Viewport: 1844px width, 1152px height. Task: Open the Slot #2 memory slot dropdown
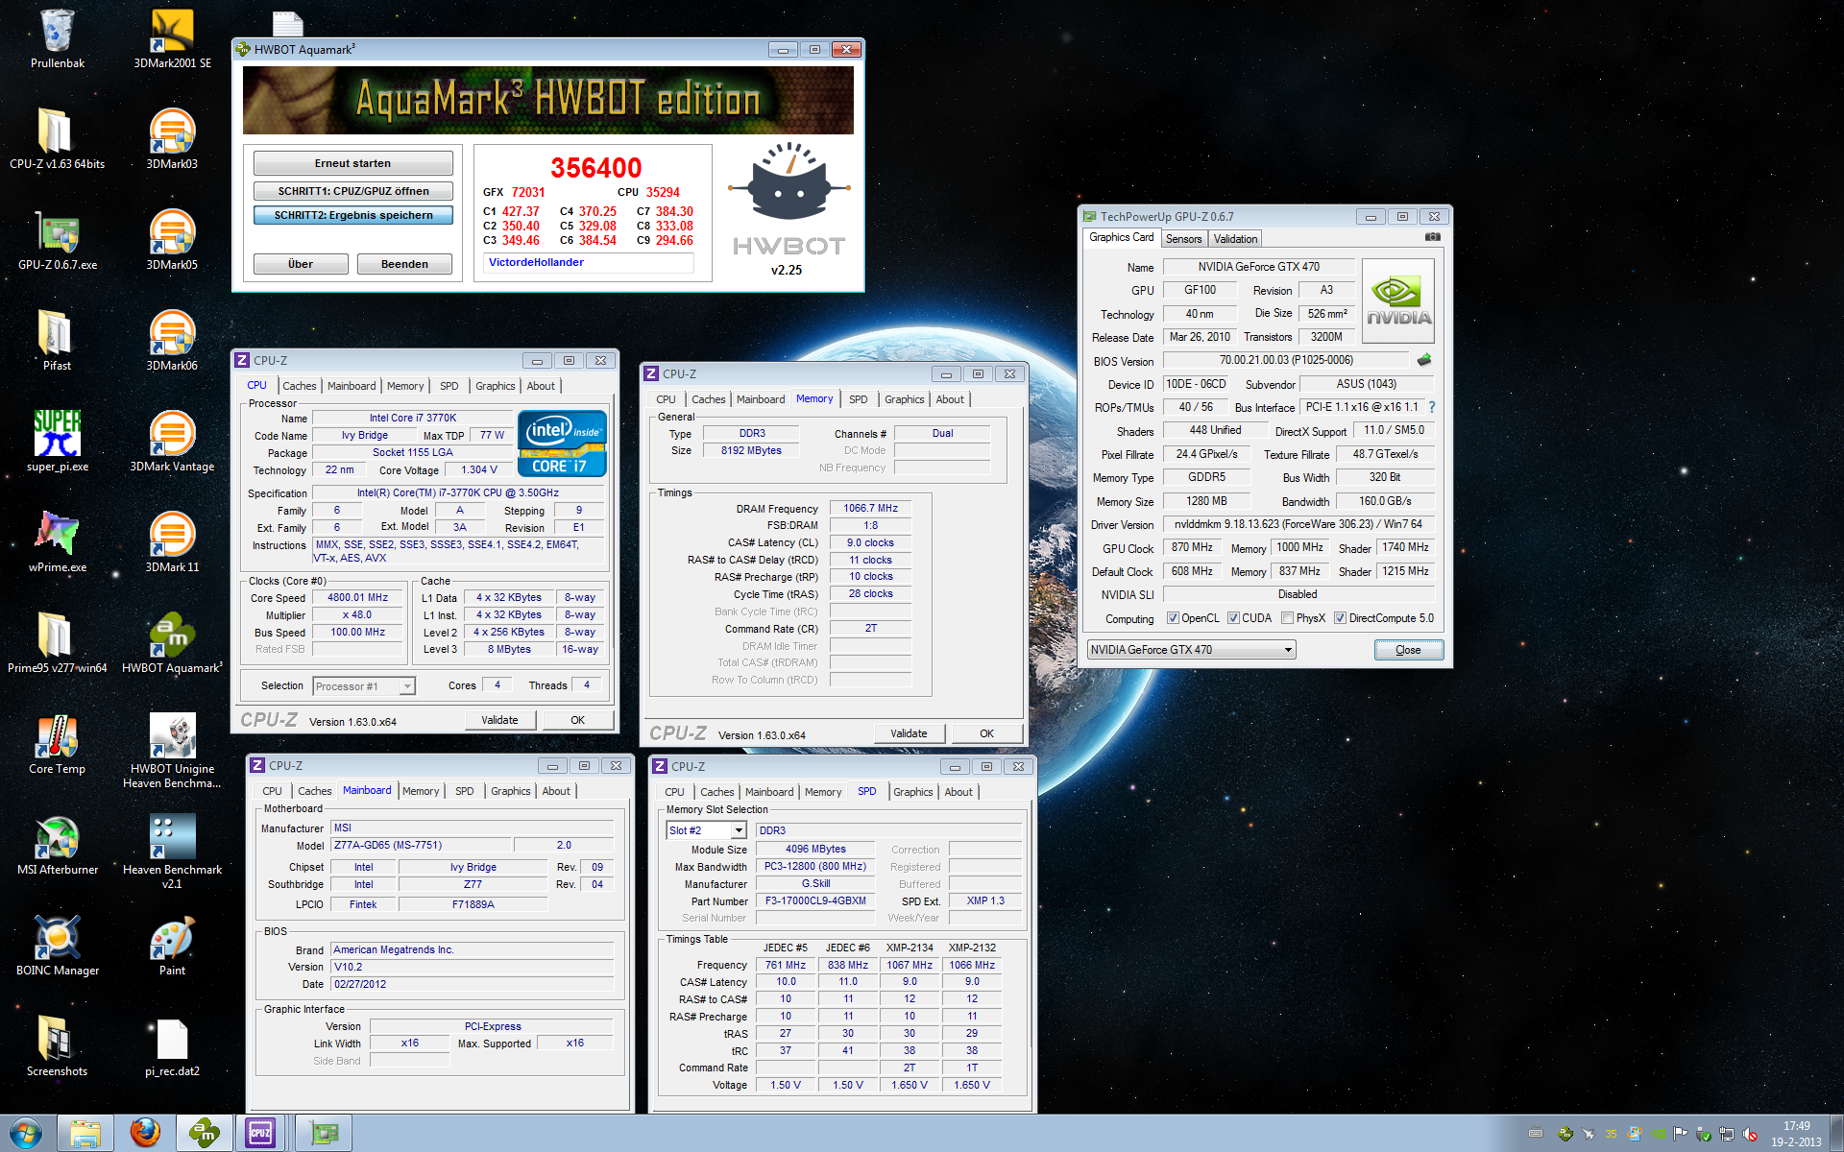pyautogui.click(x=706, y=830)
